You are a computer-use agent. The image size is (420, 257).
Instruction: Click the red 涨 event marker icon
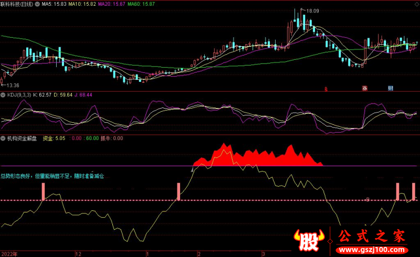pos(365,88)
